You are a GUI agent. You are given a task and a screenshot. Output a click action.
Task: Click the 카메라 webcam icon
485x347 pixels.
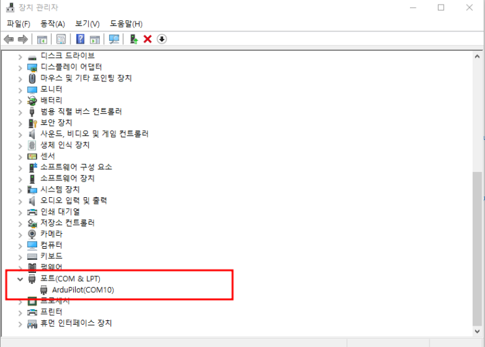coord(32,234)
